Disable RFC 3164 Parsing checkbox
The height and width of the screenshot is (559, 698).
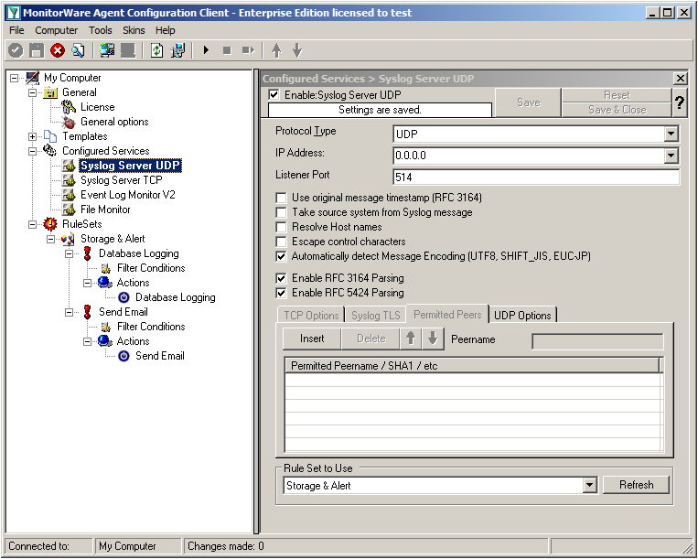click(x=281, y=278)
